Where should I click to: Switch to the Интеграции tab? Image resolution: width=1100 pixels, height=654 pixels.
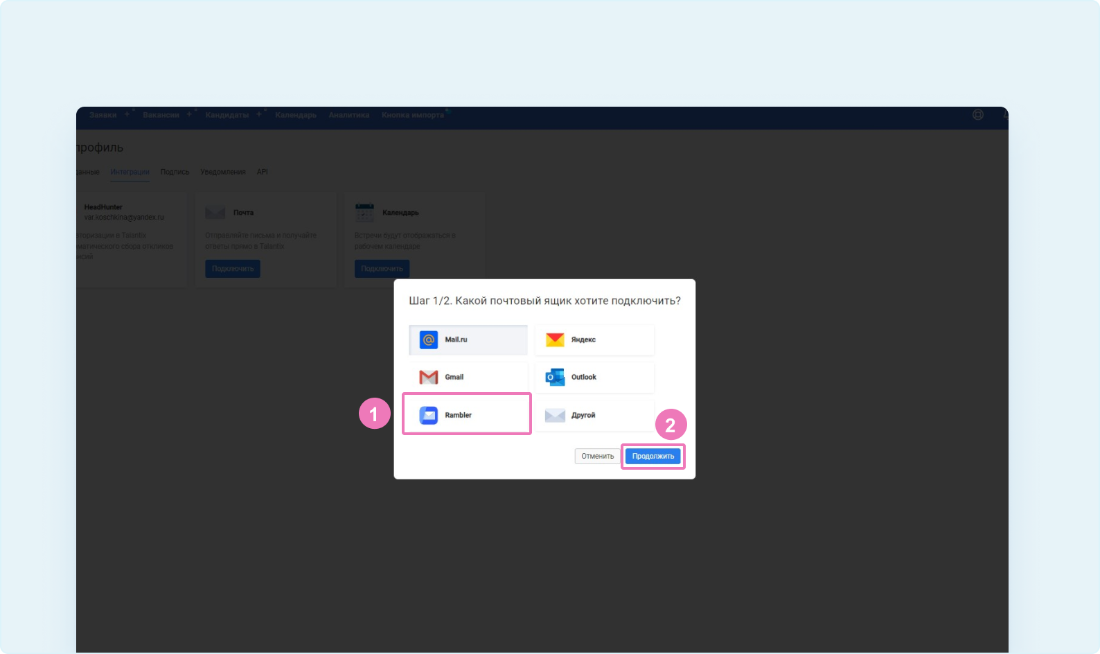(x=130, y=172)
